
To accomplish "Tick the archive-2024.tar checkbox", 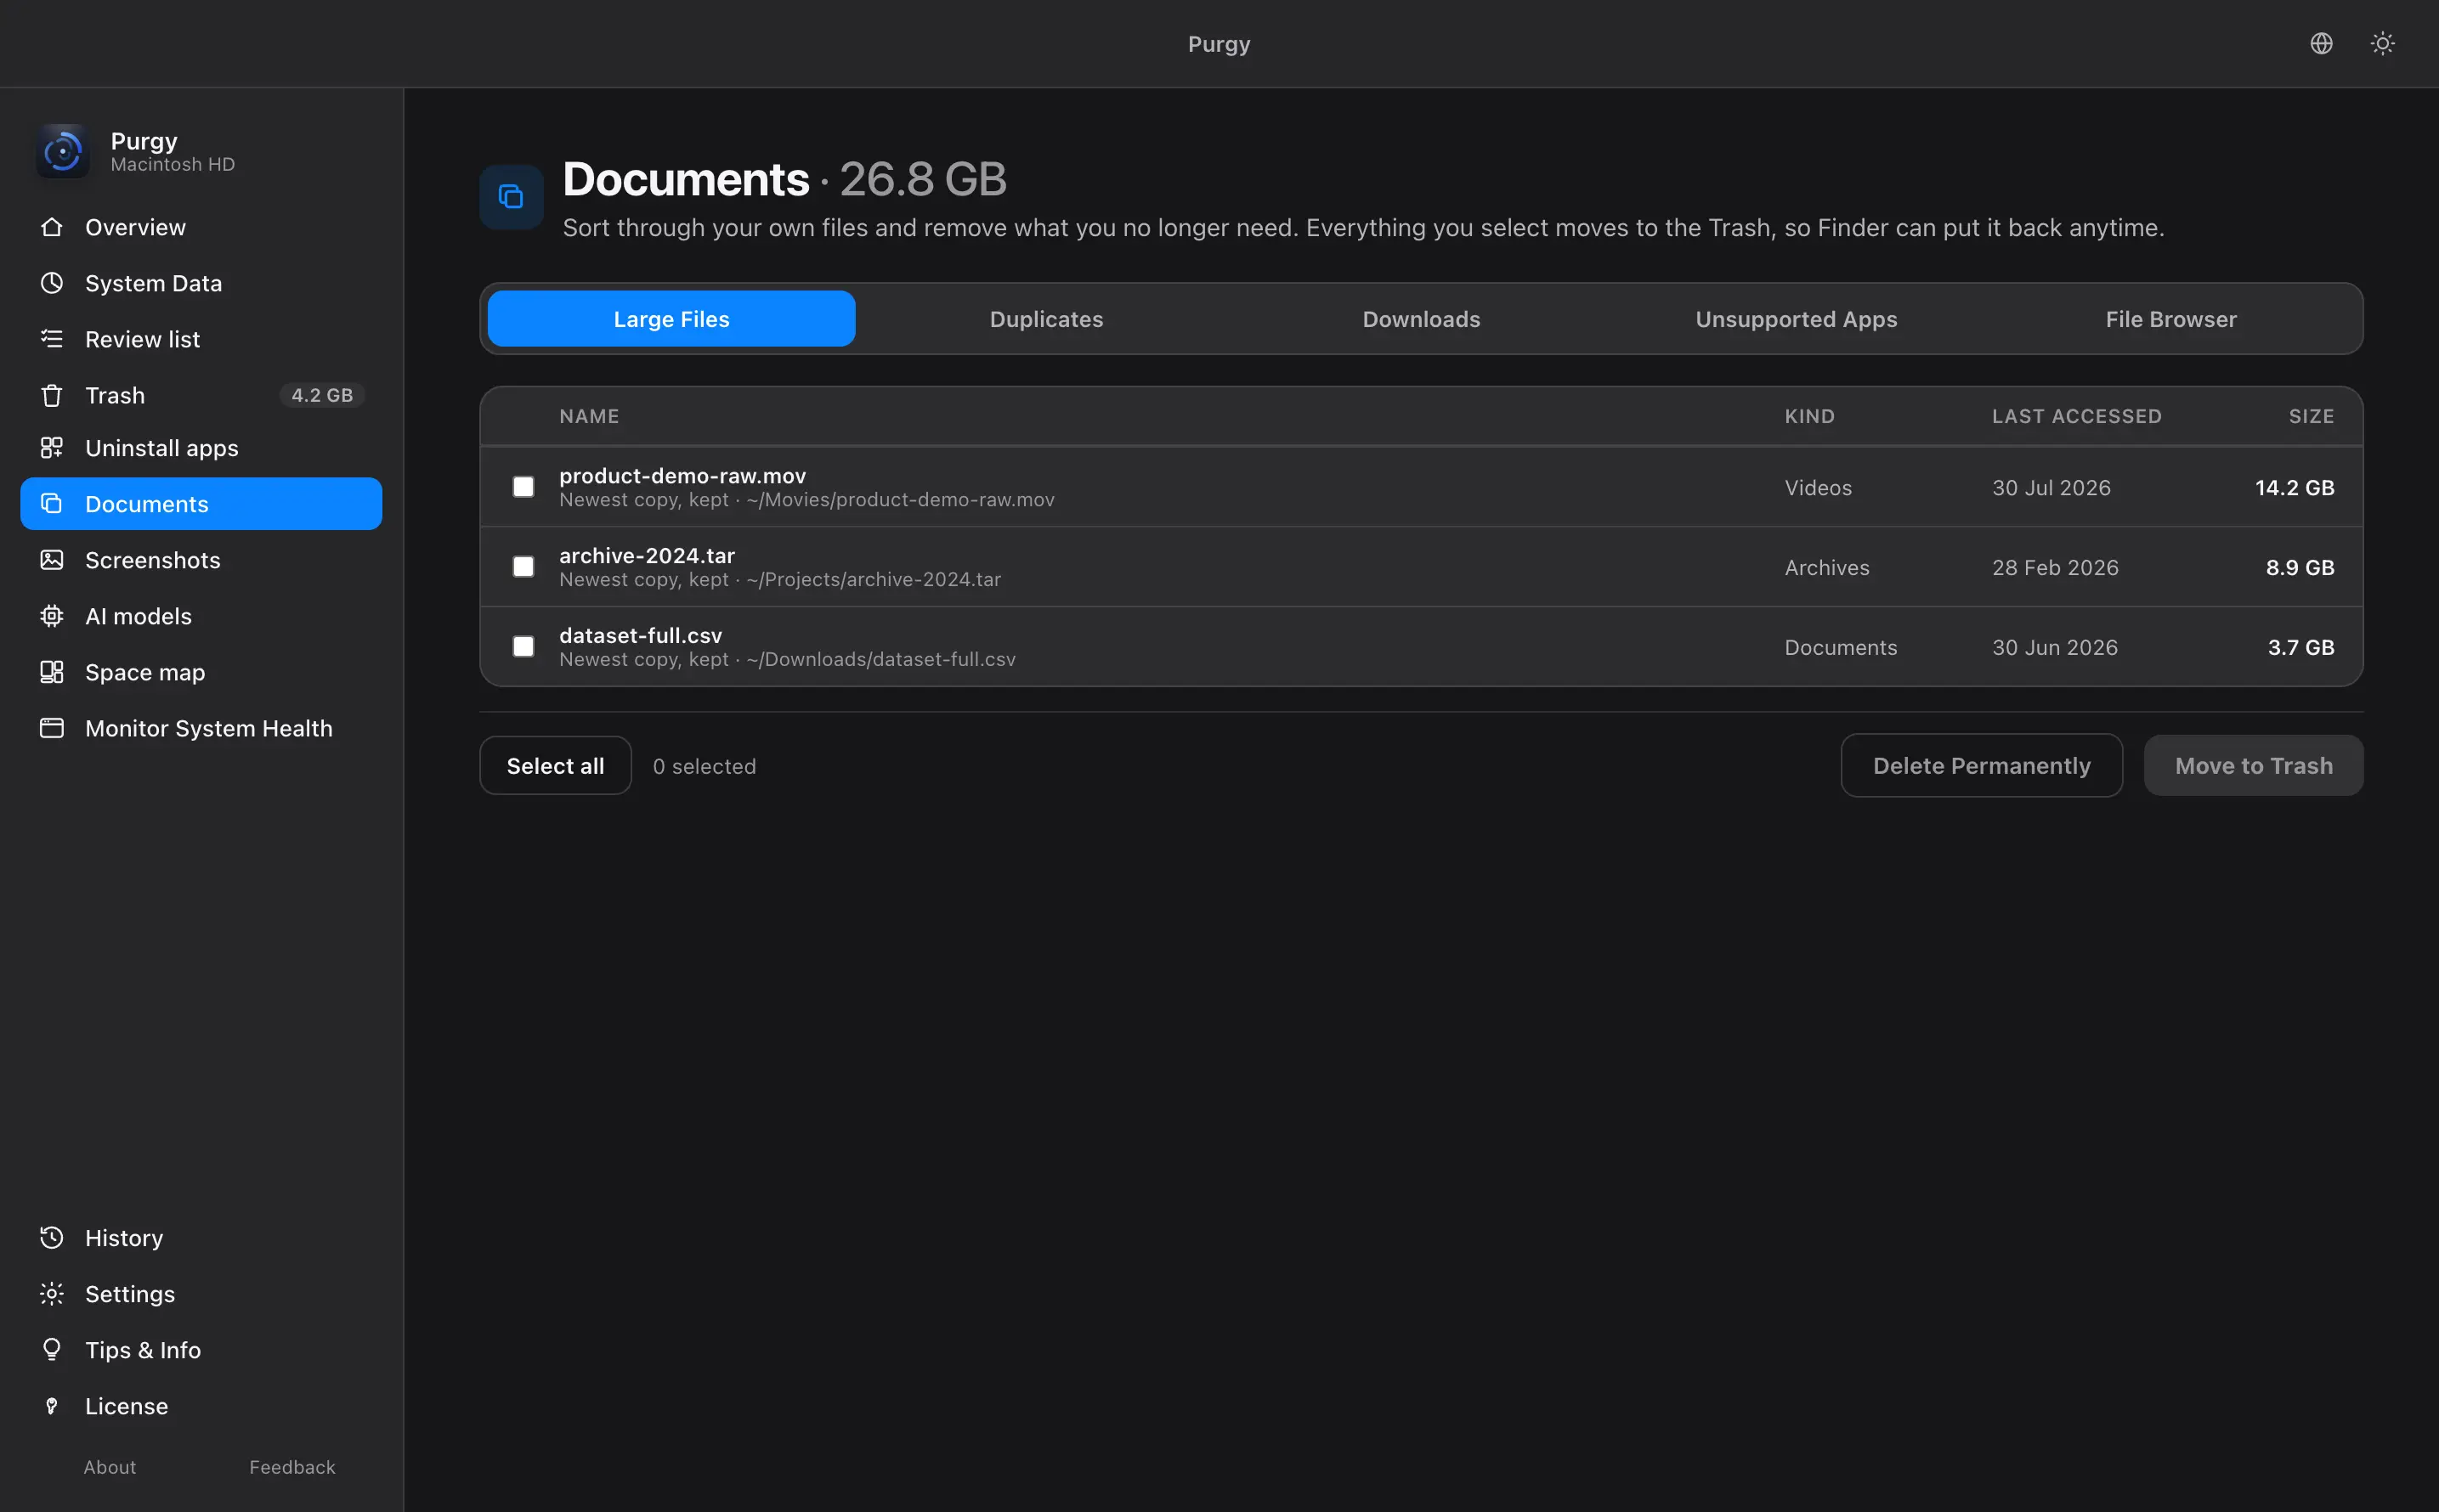I will [523, 567].
